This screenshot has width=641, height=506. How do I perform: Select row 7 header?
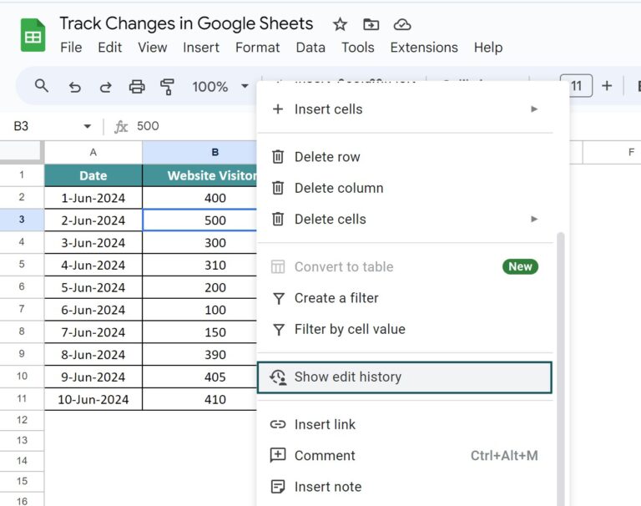[22, 309]
